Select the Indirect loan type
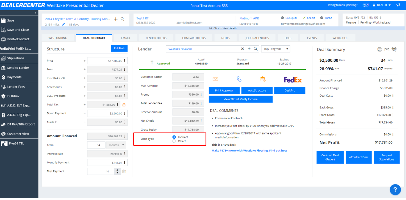Image resolution: width=406 pixels, height=200 pixels. (x=174, y=137)
